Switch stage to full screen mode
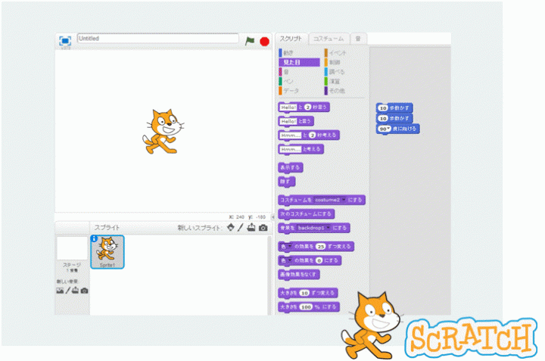 point(65,41)
